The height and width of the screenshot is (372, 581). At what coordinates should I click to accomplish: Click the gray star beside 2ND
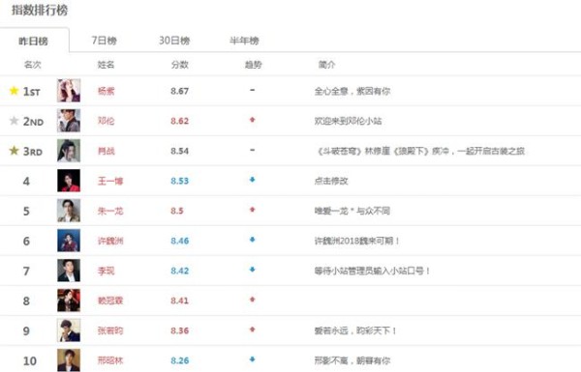click(15, 121)
